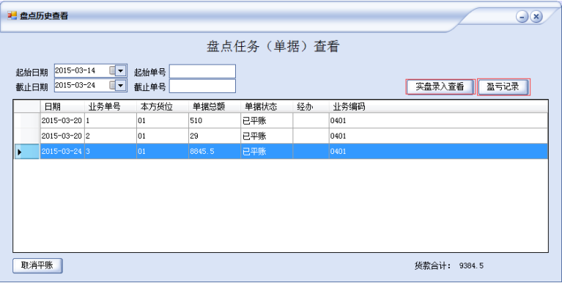This screenshot has height=283, width=562.
Task: Click 已平账 status in the 8845.5 row
Action: tap(267, 151)
